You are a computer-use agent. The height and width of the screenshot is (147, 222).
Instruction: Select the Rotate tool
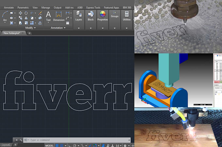pos(26,13)
